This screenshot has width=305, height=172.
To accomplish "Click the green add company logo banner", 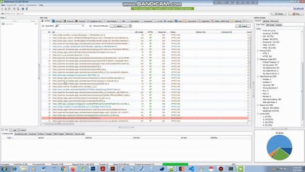I will coord(163,9).
